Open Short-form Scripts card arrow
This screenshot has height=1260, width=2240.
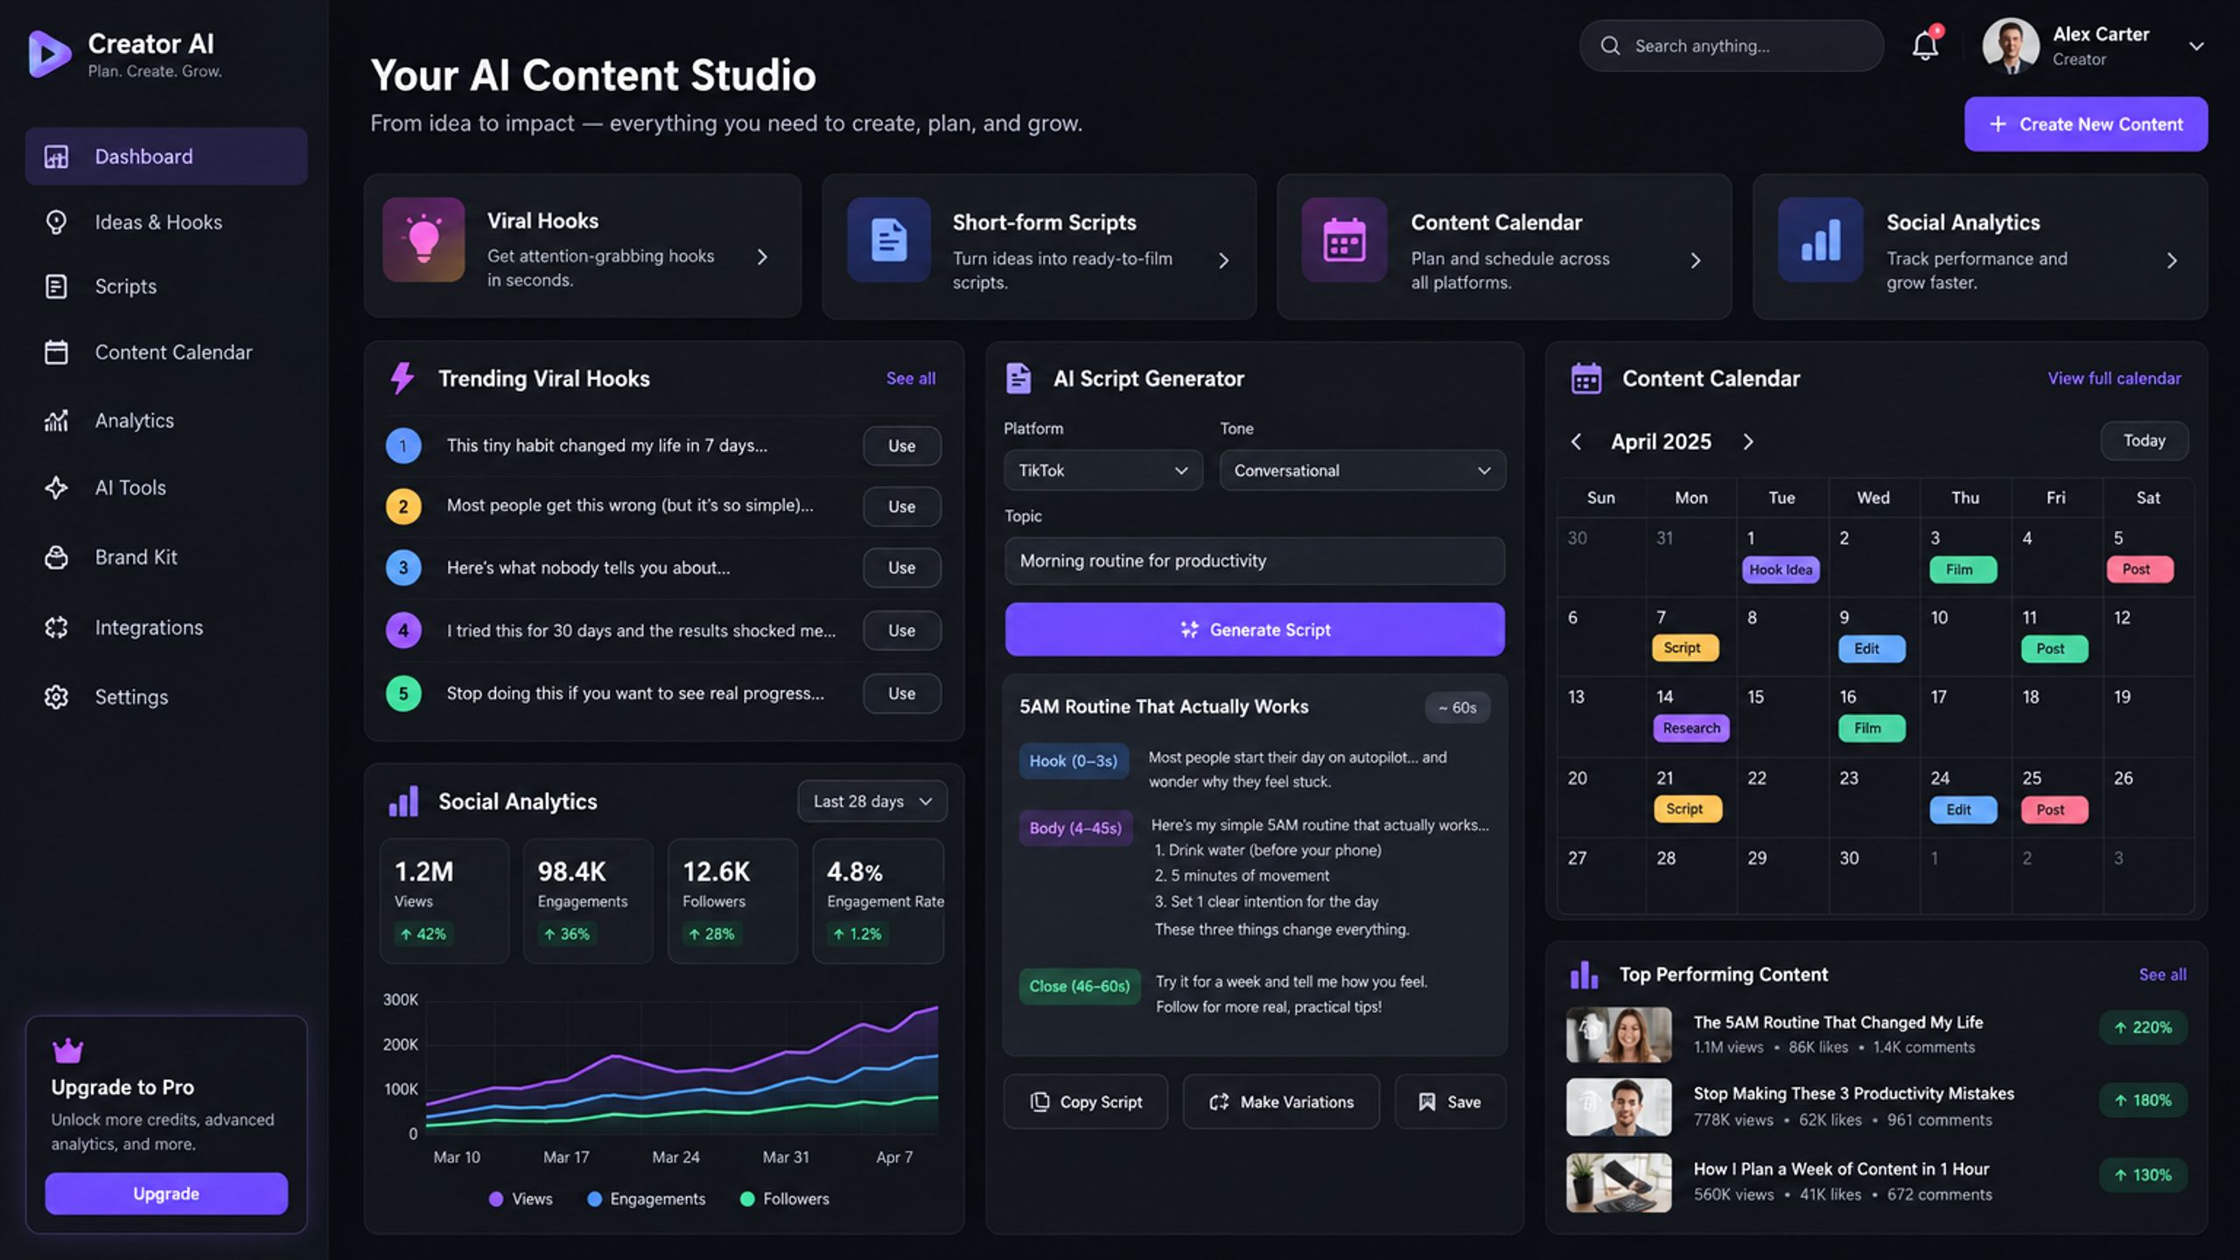tap(1224, 260)
